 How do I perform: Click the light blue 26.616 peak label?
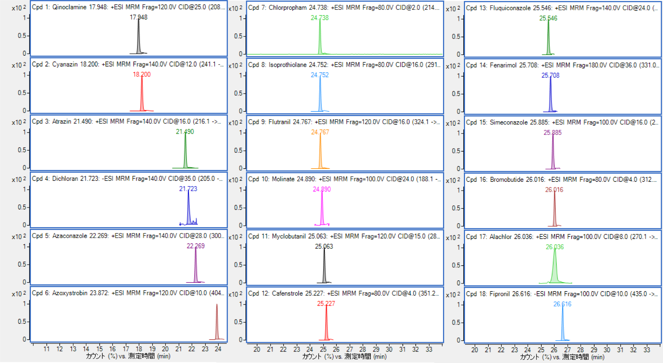coord(562,303)
